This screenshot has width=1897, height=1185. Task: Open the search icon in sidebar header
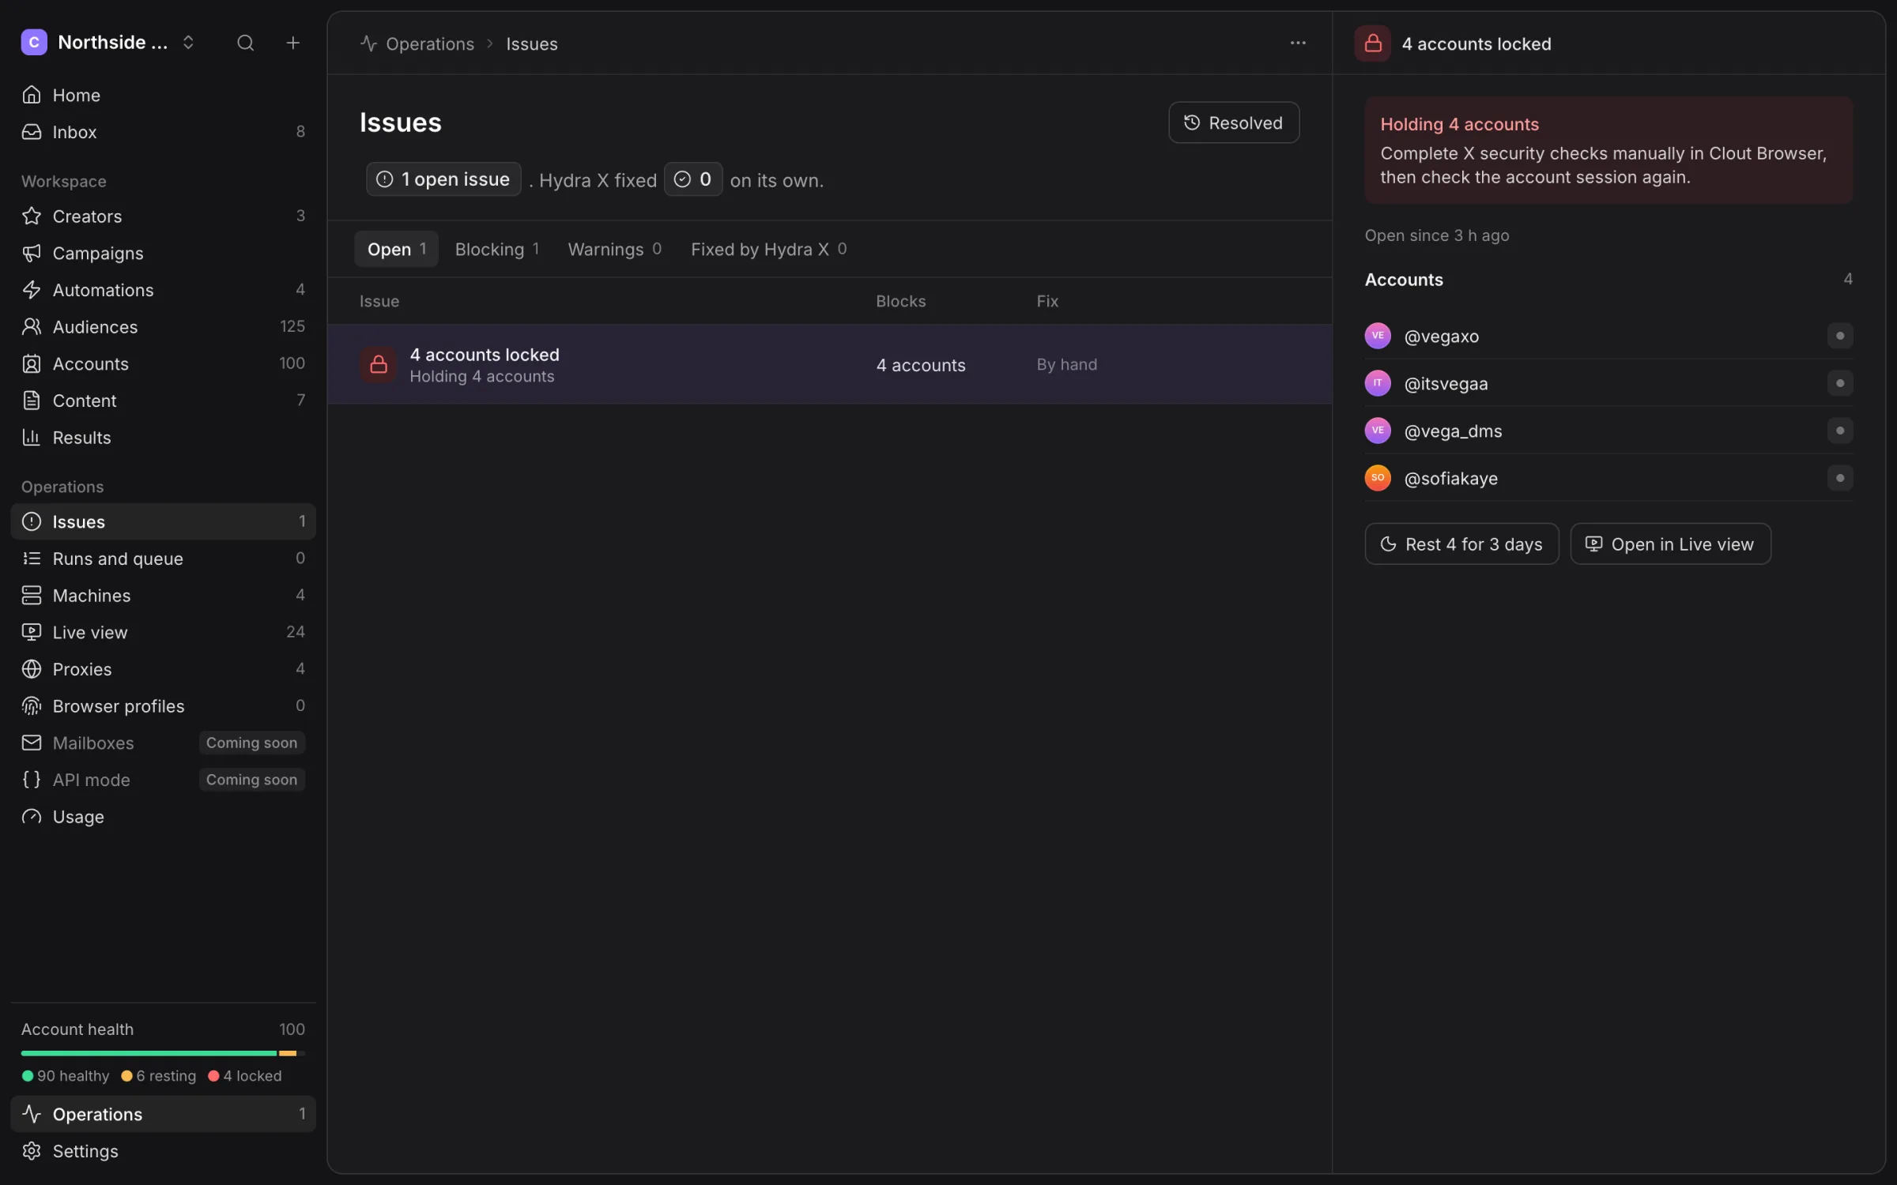click(245, 43)
